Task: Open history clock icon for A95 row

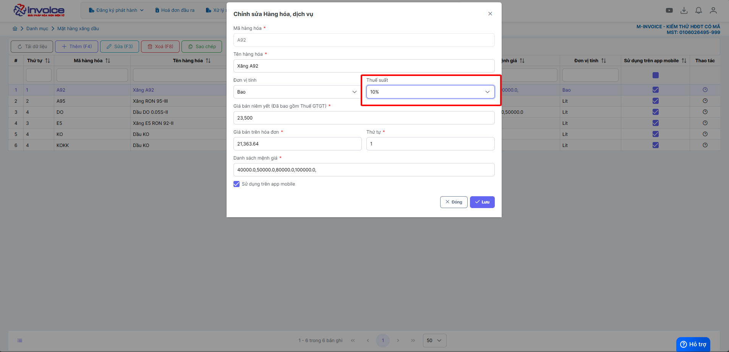Action: click(705, 101)
